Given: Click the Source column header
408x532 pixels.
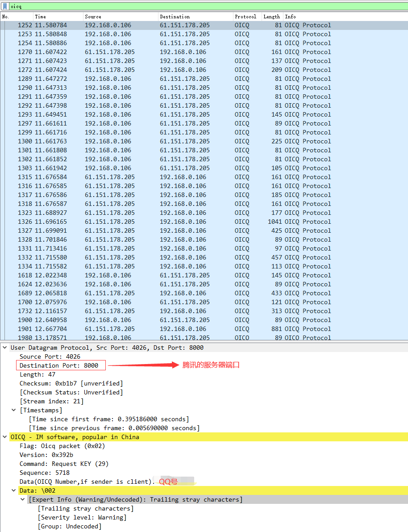Looking at the screenshot, I should tap(121, 17).
